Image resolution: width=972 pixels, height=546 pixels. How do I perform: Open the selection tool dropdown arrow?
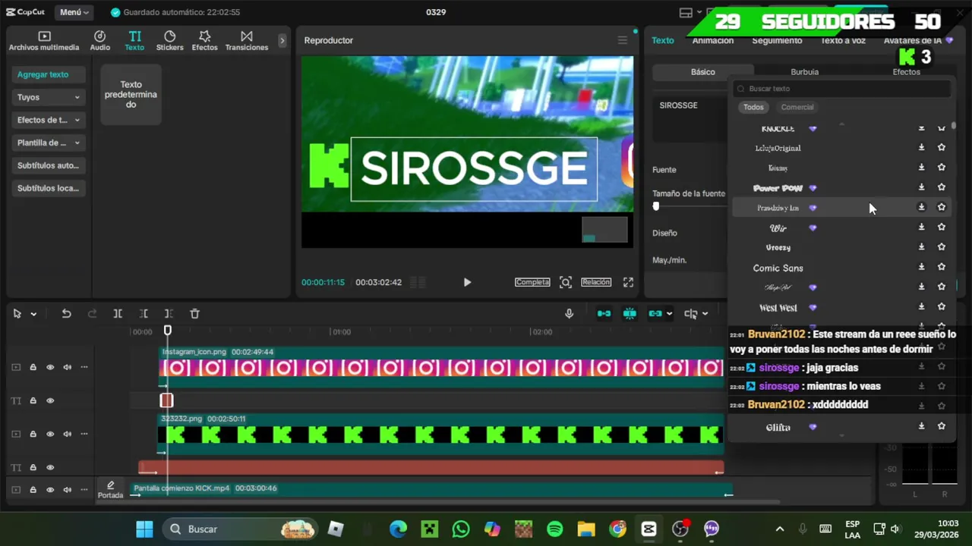[33, 314]
